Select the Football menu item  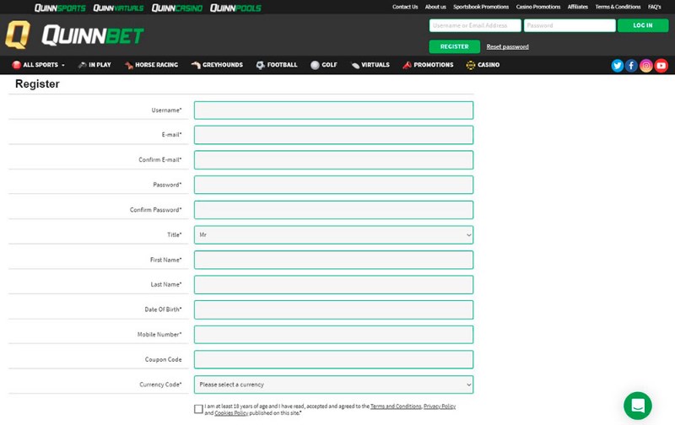pos(282,65)
